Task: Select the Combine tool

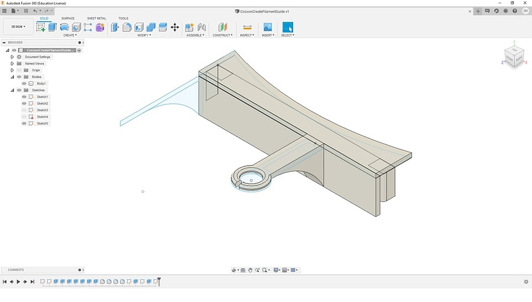Action: pyautogui.click(x=151, y=27)
